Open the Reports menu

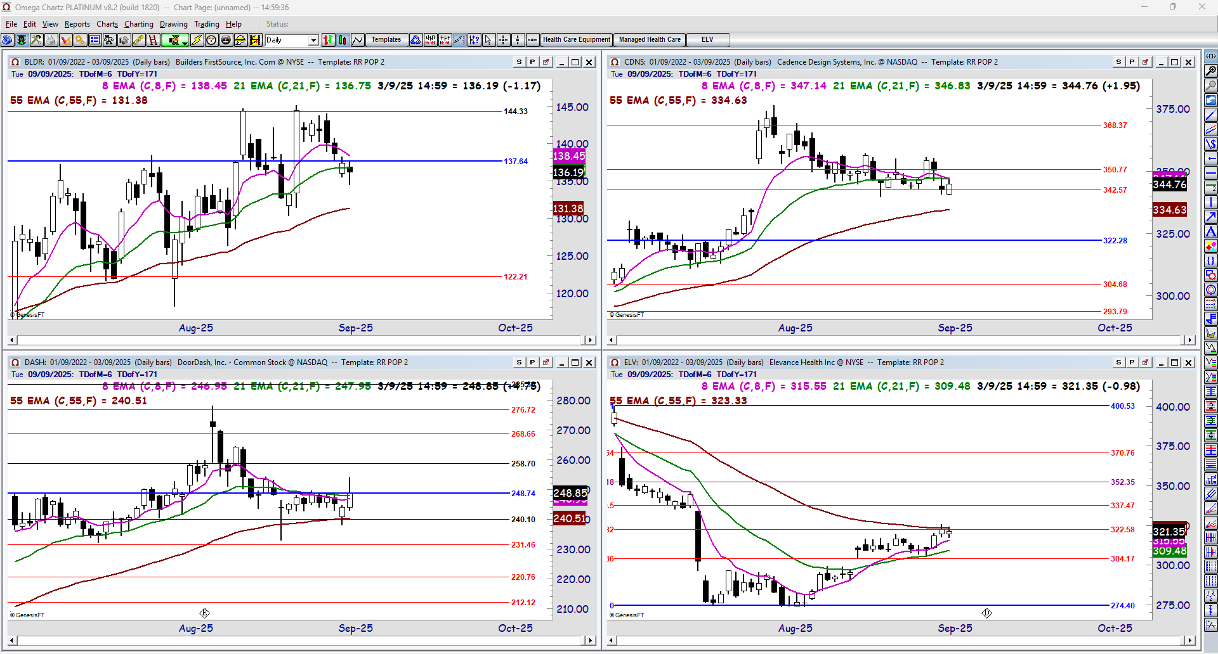point(77,24)
